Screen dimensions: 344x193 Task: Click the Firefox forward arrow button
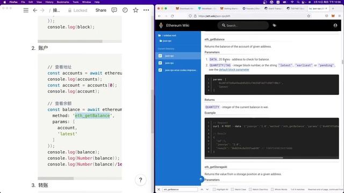point(166,16)
